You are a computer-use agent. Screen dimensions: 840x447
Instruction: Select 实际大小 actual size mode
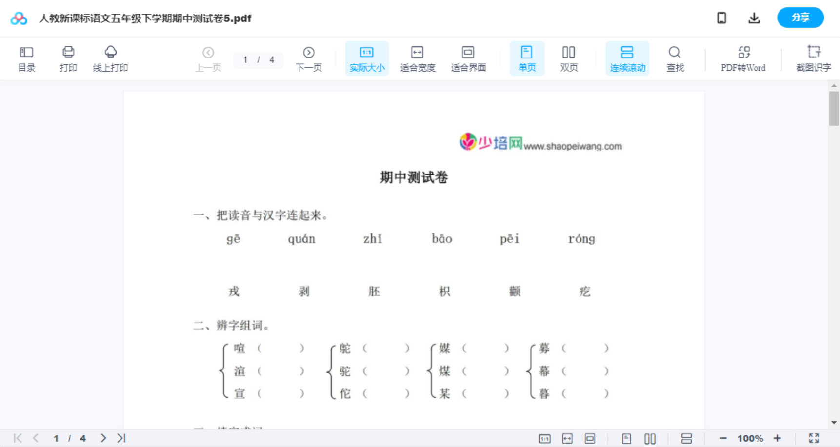[366, 58]
